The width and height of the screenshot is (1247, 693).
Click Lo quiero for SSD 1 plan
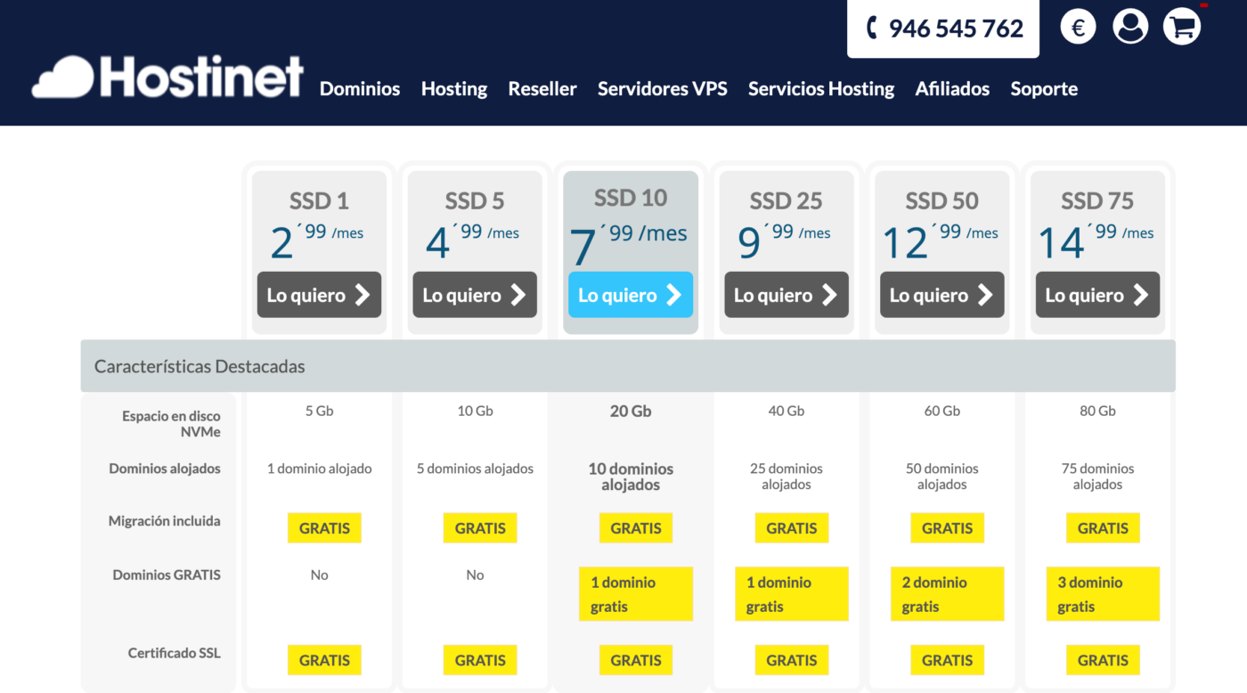click(x=319, y=295)
